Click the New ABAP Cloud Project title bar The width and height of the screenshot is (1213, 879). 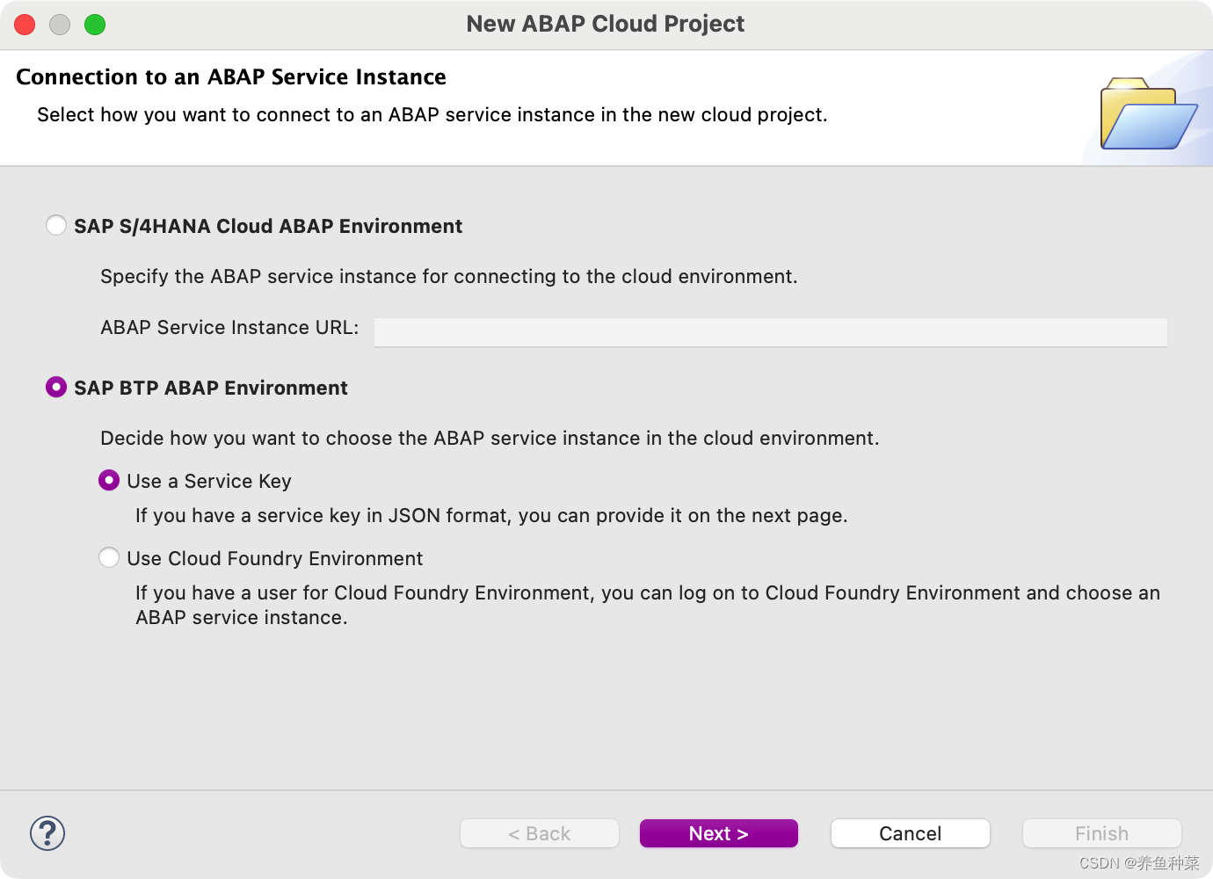pyautogui.click(x=605, y=24)
